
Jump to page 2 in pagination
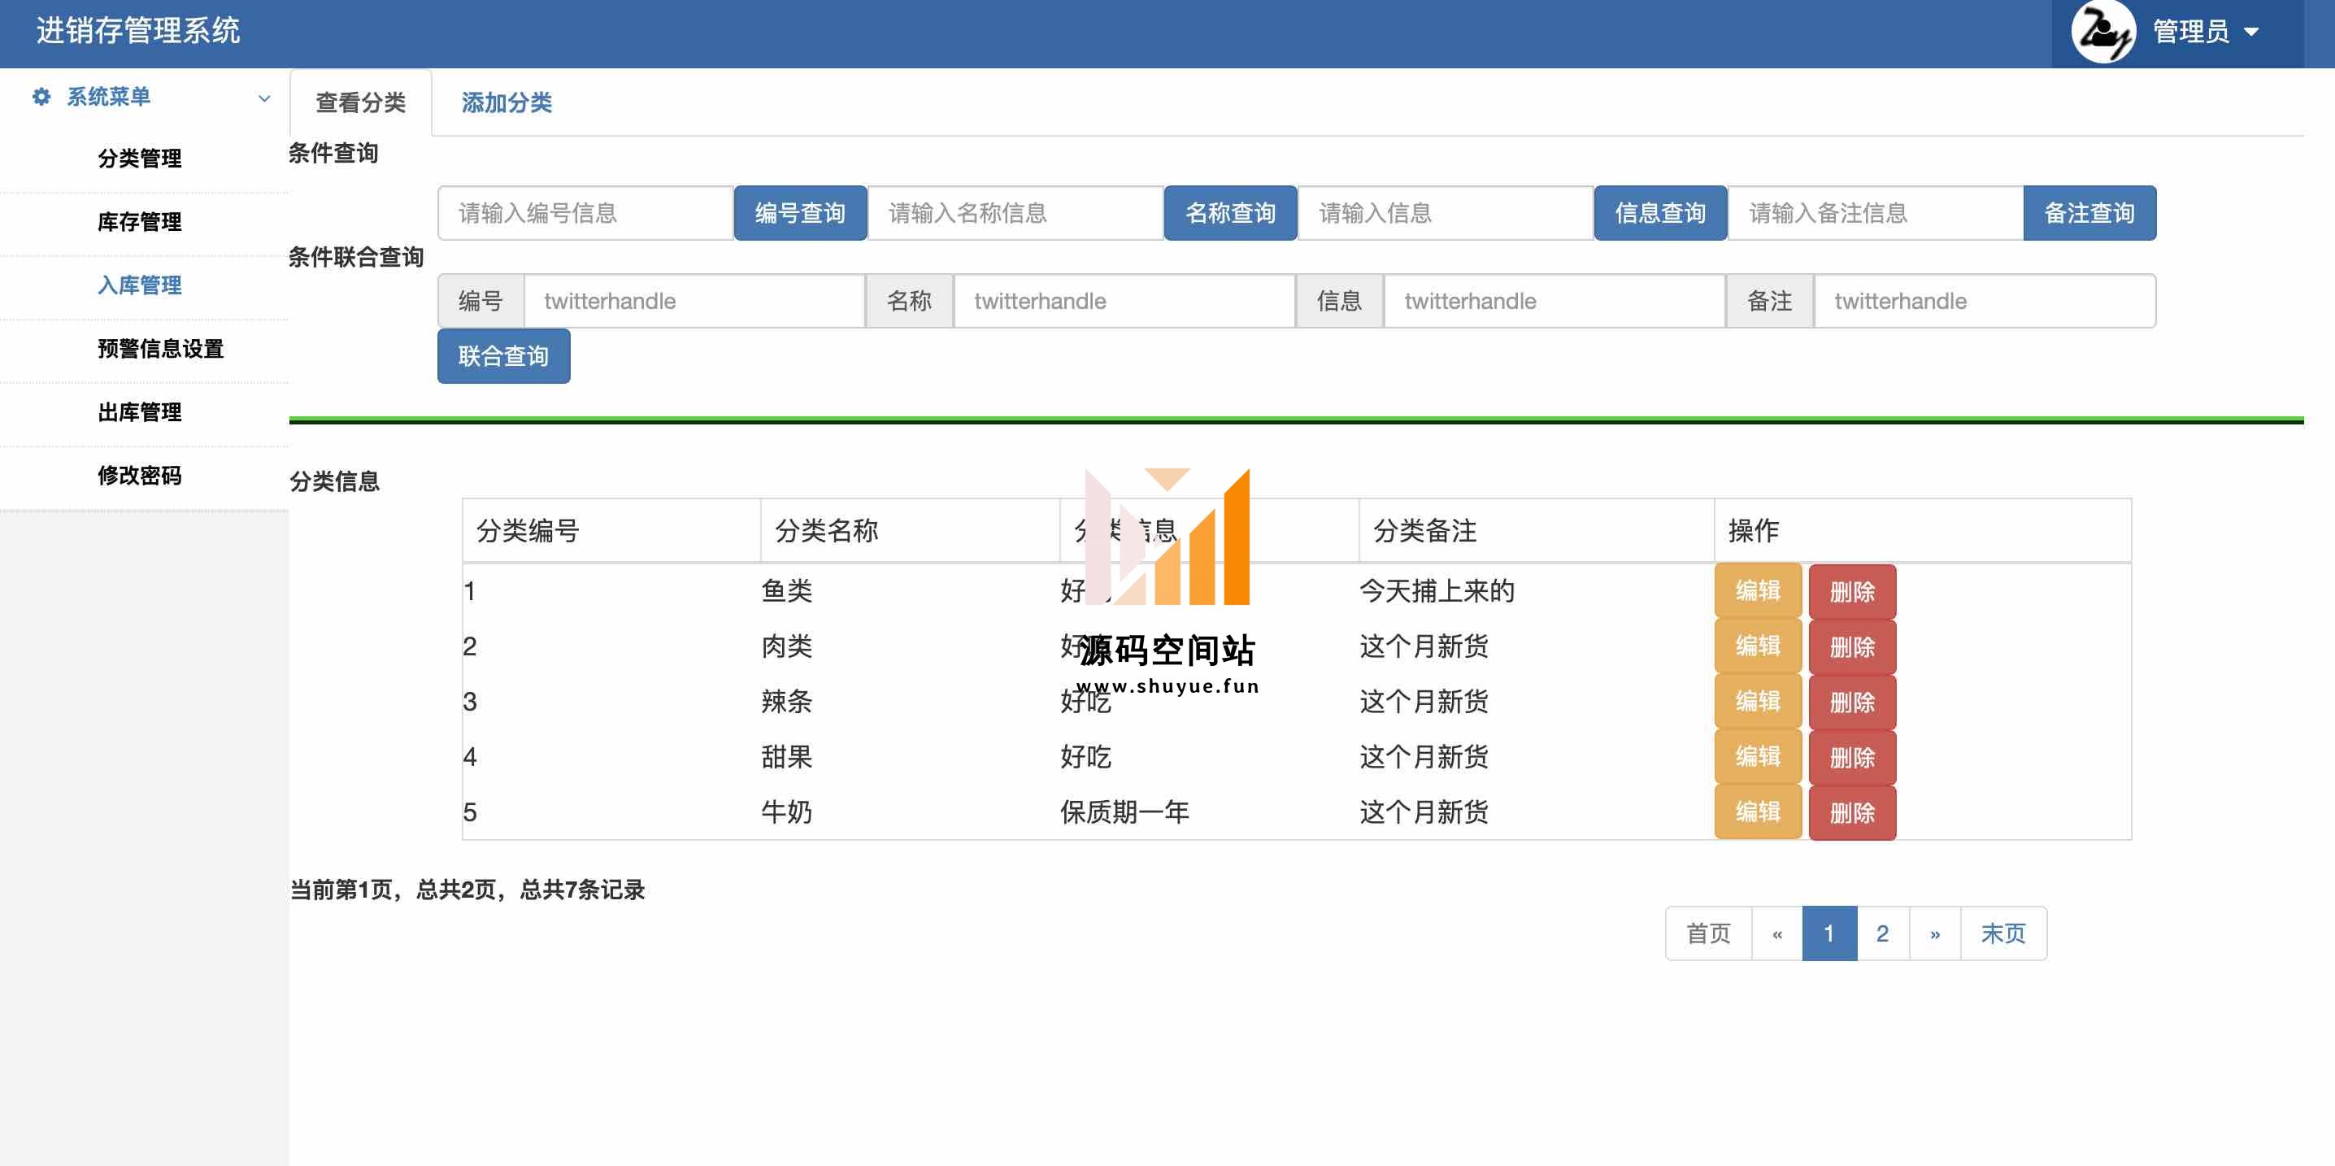pyautogui.click(x=1882, y=933)
